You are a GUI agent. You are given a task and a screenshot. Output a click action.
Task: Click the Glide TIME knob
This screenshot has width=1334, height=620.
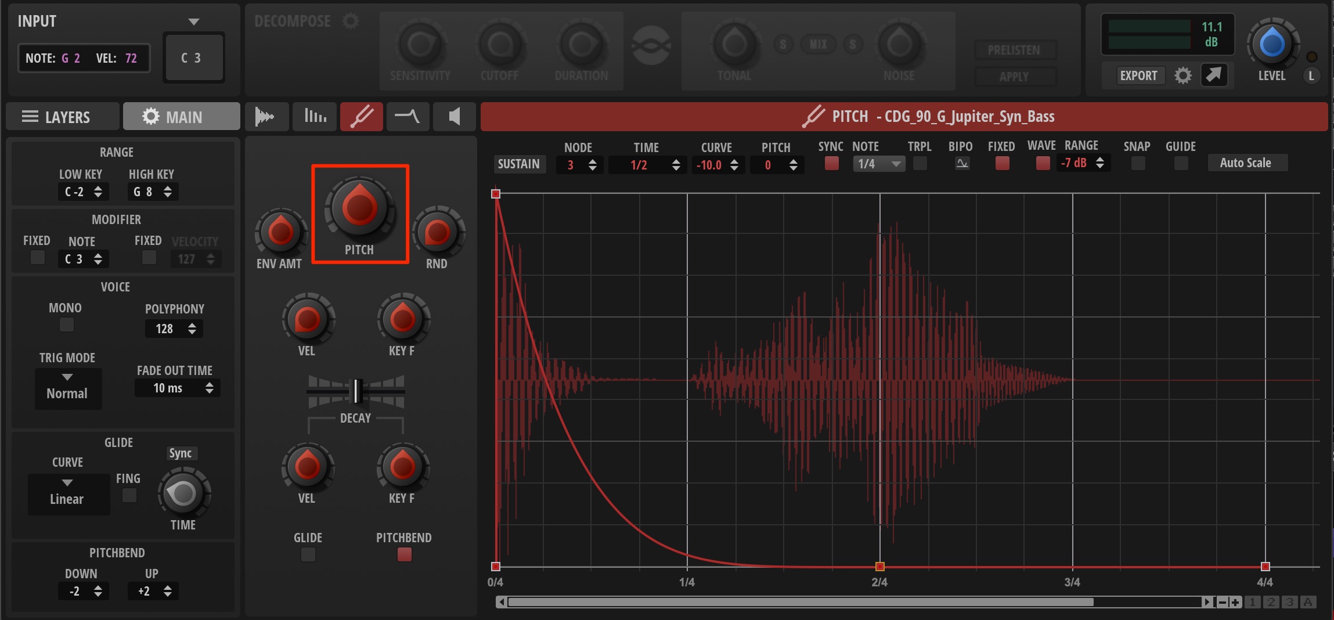coord(183,493)
